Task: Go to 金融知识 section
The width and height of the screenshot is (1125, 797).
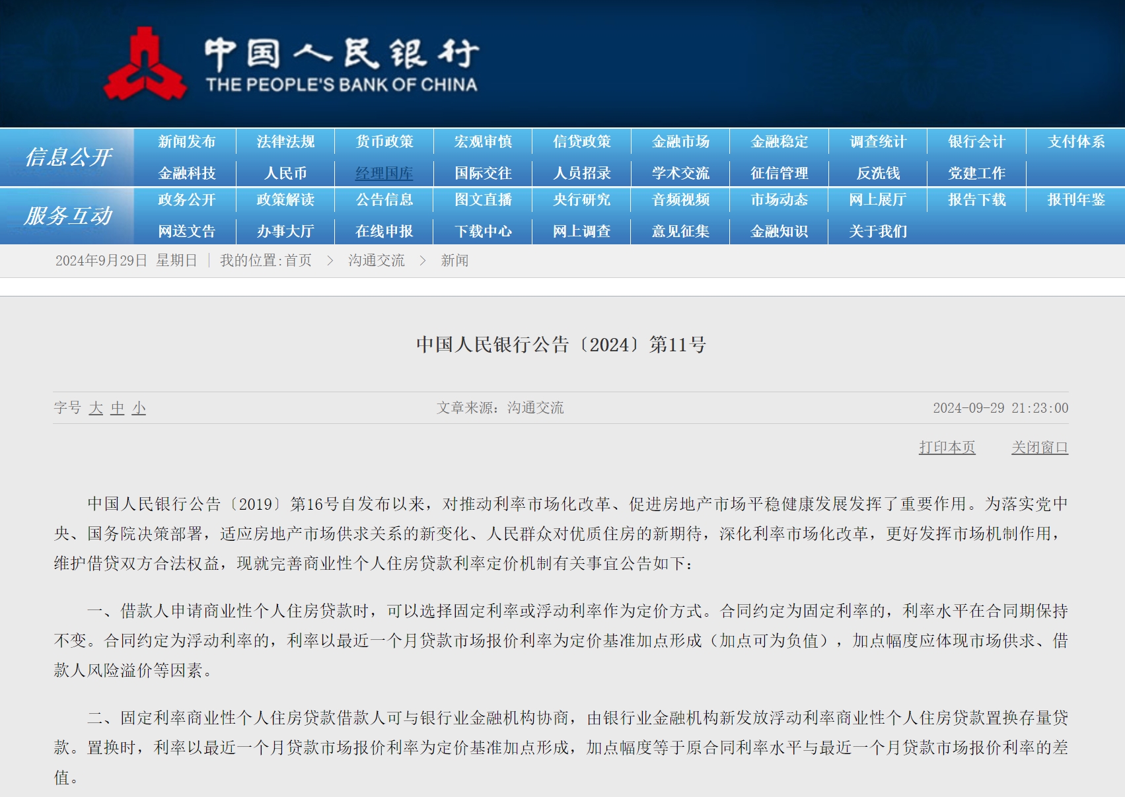Action: point(780,232)
